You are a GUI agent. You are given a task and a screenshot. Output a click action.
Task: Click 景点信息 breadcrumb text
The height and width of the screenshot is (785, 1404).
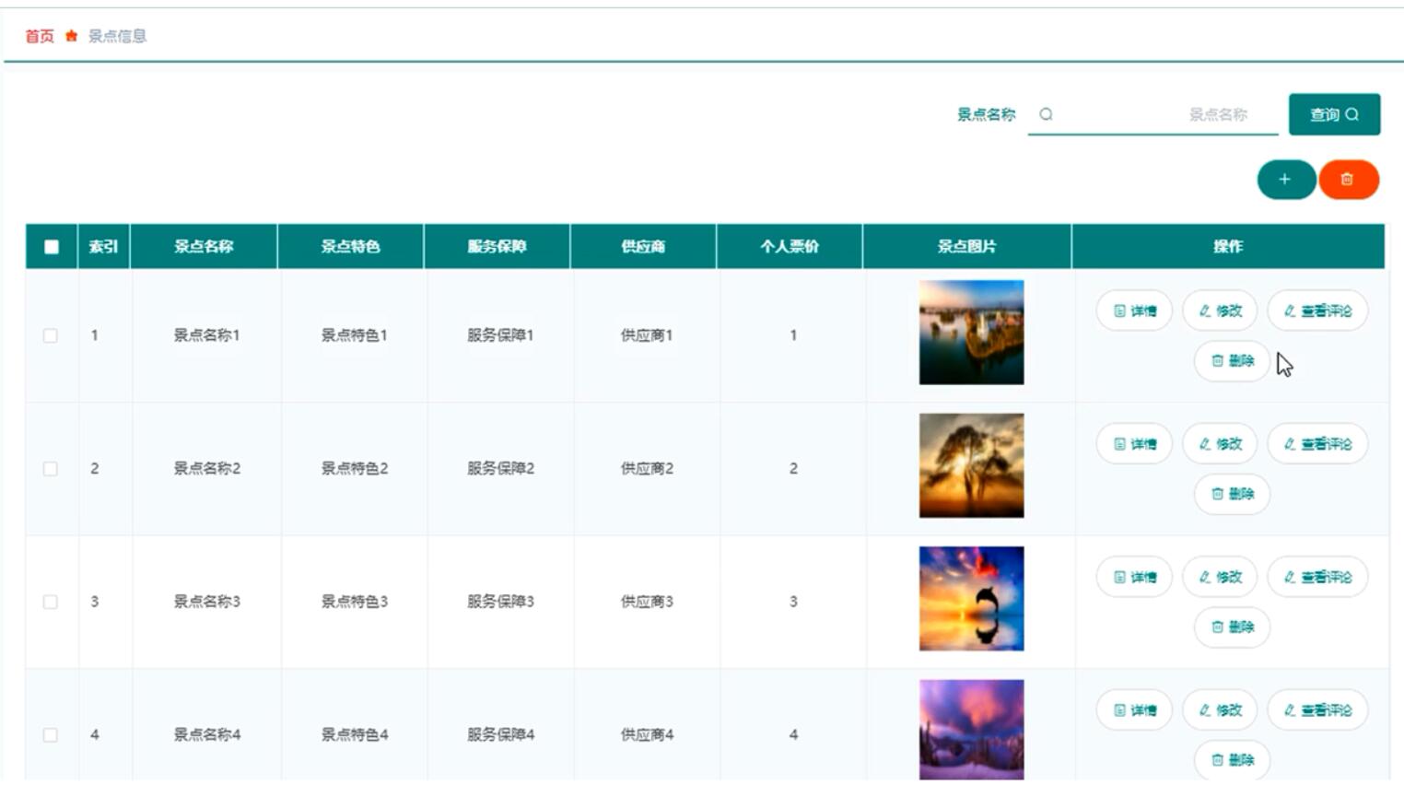point(117,36)
